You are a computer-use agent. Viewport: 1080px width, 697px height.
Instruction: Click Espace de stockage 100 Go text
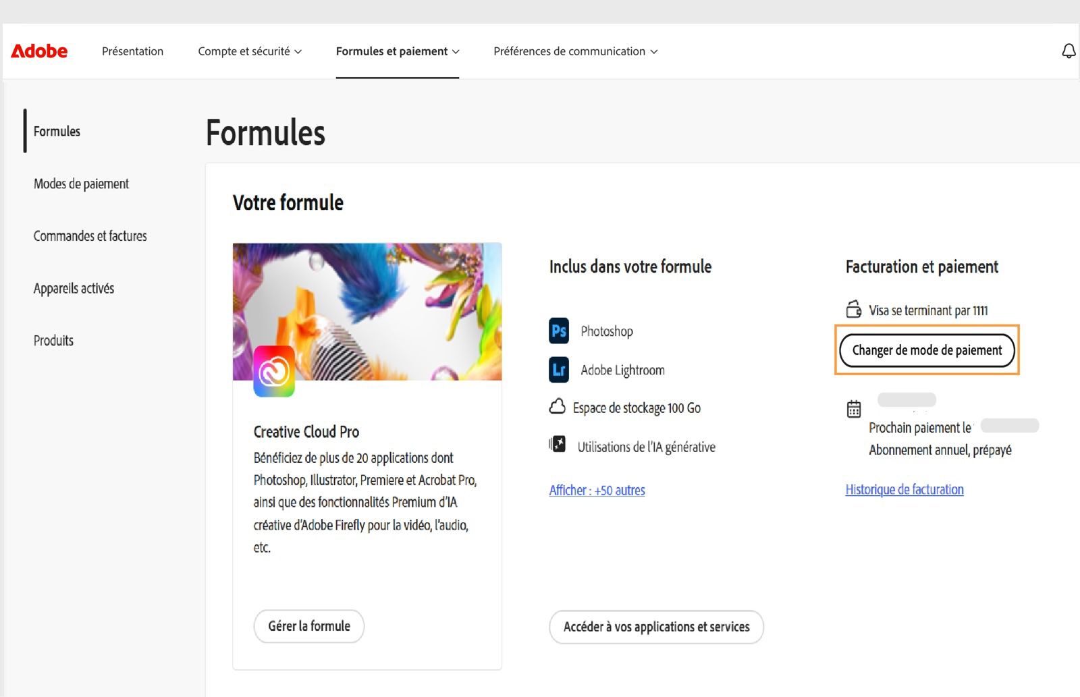(637, 408)
